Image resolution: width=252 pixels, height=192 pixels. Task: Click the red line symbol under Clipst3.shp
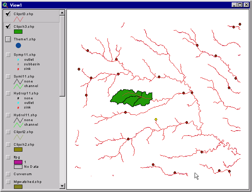click(18, 19)
